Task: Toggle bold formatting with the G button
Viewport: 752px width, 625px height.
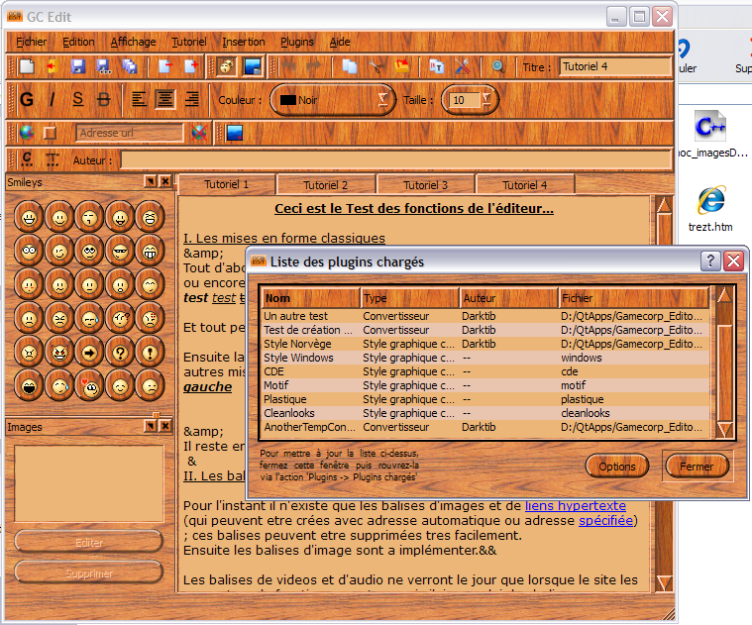Action: tap(27, 100)
